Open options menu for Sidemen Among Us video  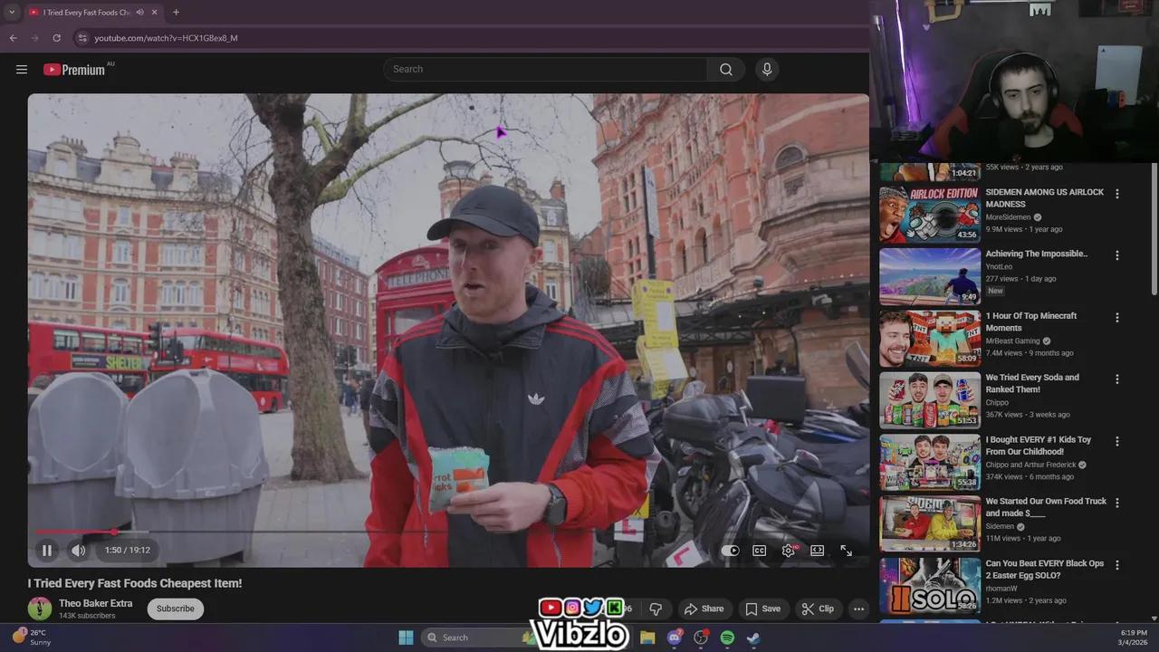click(1117, 194)
